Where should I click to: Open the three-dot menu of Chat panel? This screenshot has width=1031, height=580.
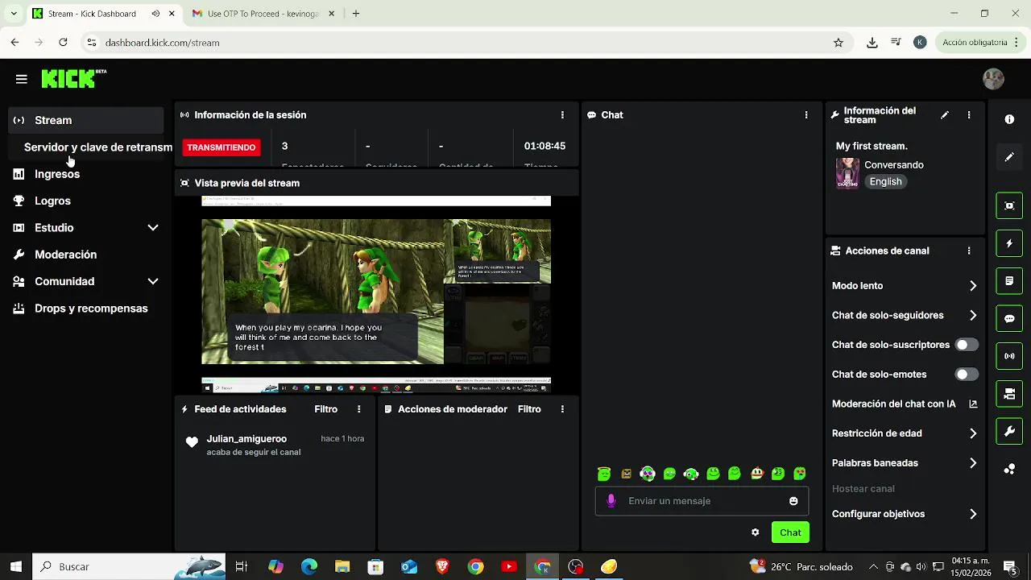click(x=806, y=115)
